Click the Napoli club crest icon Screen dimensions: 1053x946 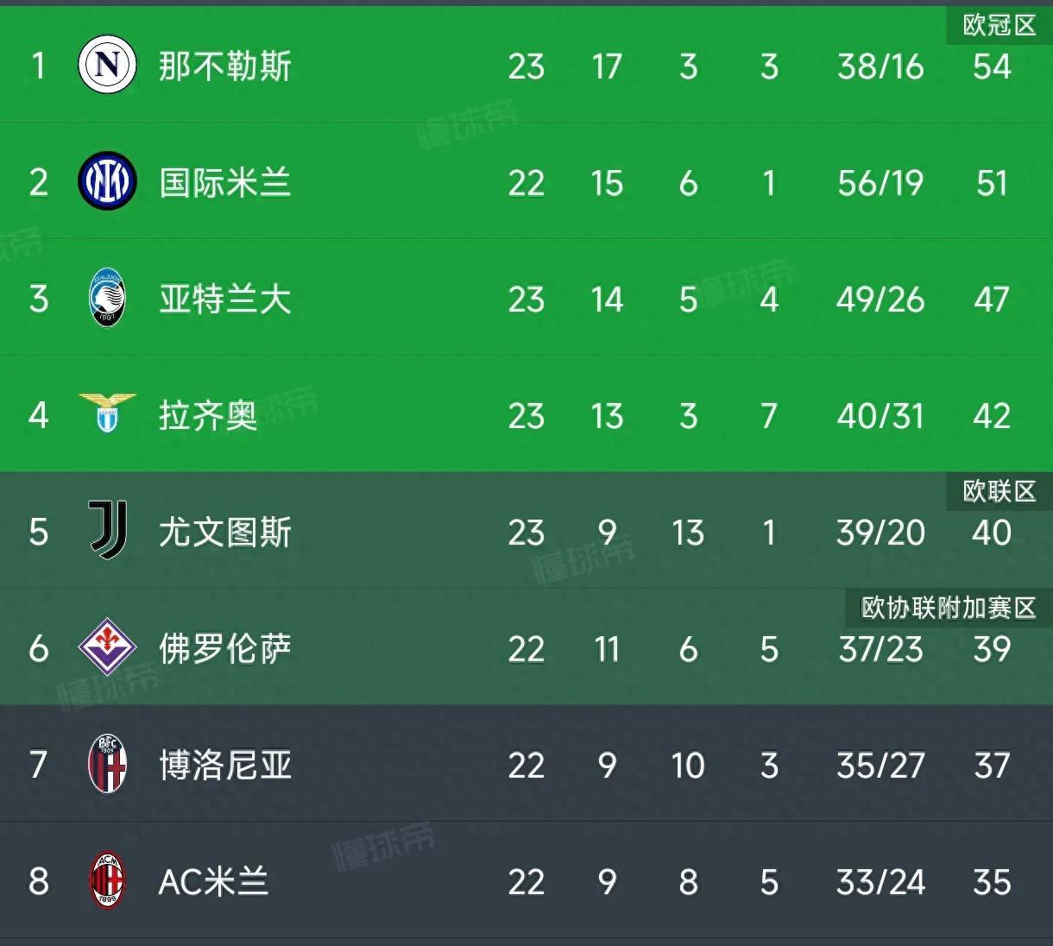coord(107,66)
